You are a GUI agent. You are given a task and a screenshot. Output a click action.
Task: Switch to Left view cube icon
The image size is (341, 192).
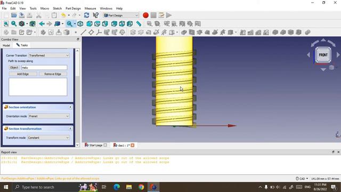pyautogui.click(x=130, y=23)
